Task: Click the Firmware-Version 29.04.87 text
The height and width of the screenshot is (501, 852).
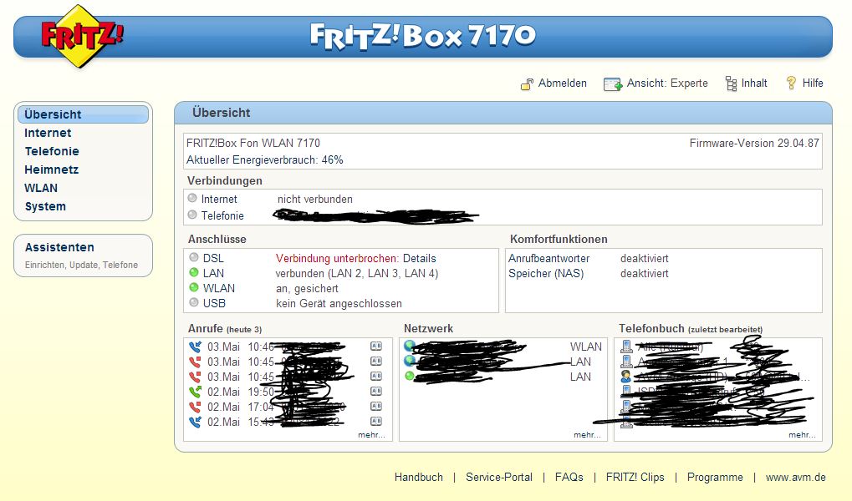Action: coord(754,144)
